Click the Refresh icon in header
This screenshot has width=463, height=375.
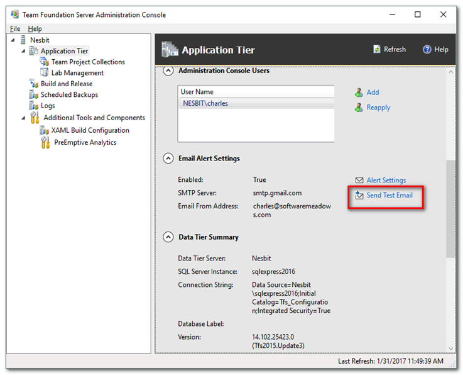(377, 50)
